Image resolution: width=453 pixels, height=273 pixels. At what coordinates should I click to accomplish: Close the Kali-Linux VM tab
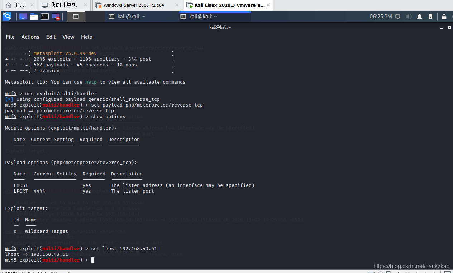click(x=268, y=5)
